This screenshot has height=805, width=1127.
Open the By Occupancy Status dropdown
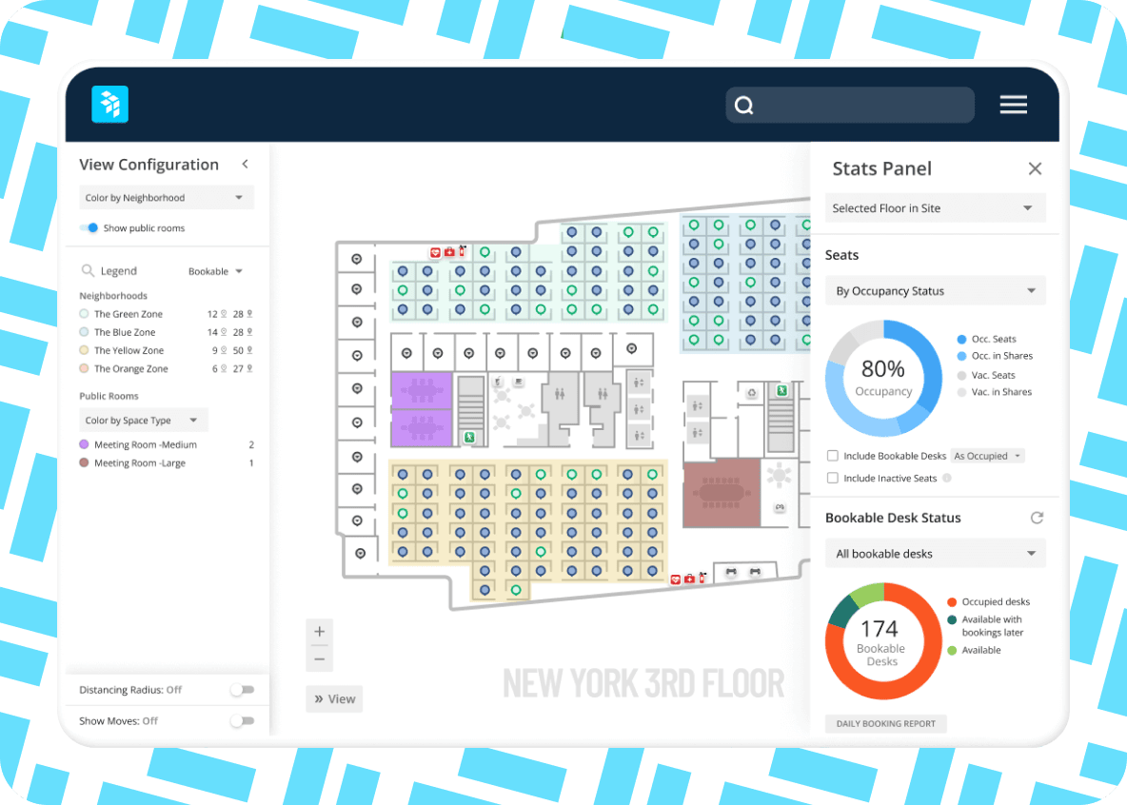click(934, 291)
